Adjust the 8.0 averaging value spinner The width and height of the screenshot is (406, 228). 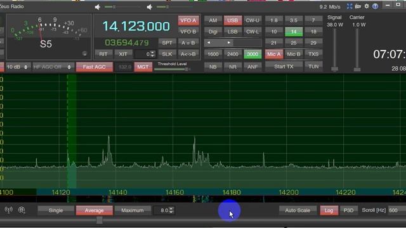(x=171, y=210)
